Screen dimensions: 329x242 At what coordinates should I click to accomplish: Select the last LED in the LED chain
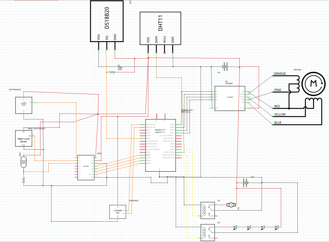coord(277,227)
